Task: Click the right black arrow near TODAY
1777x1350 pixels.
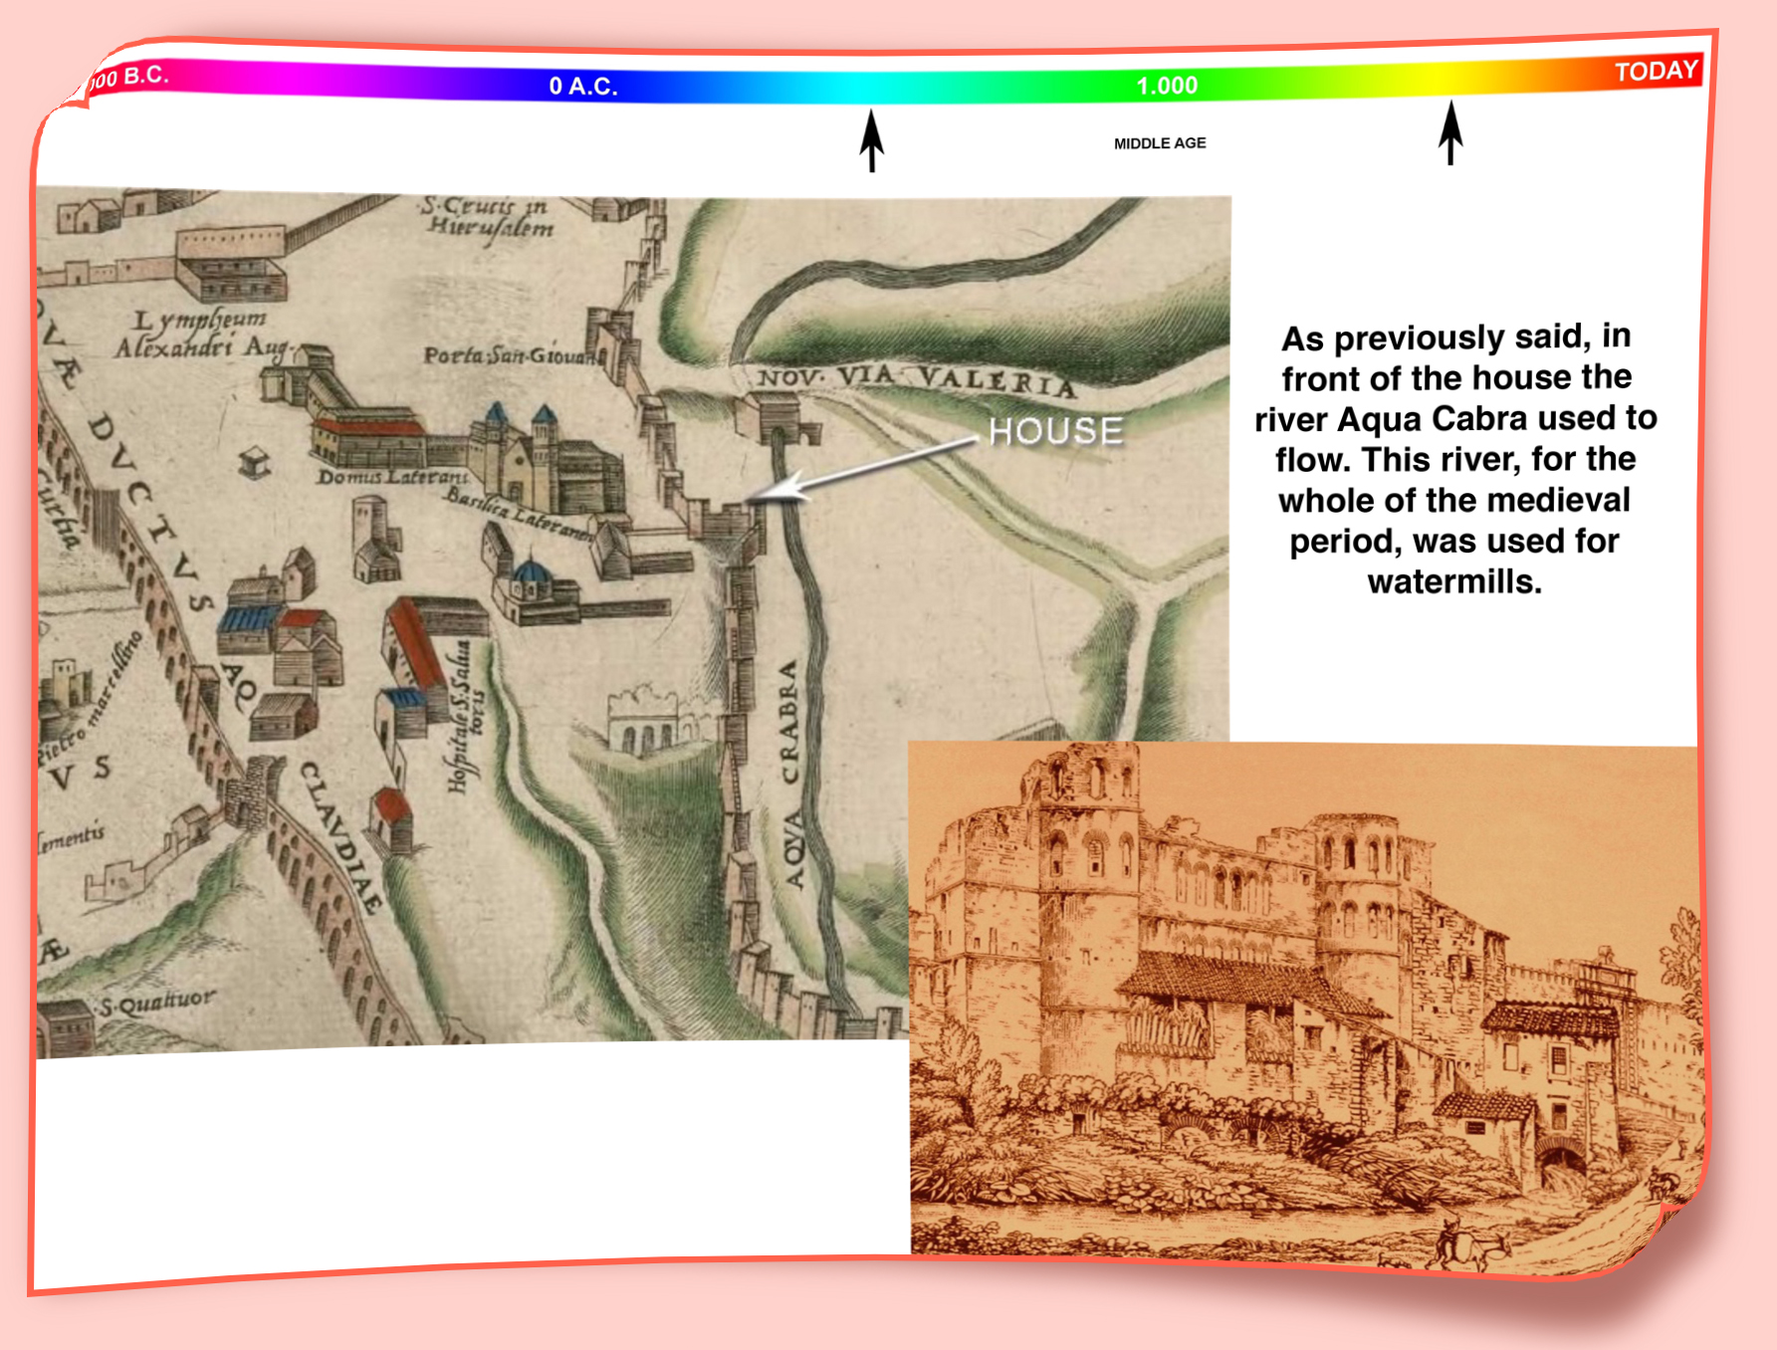Action: tap(1450, 132)
